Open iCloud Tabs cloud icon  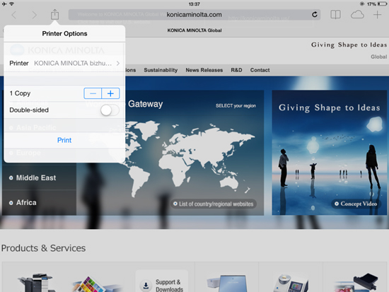tap(357, 15)
